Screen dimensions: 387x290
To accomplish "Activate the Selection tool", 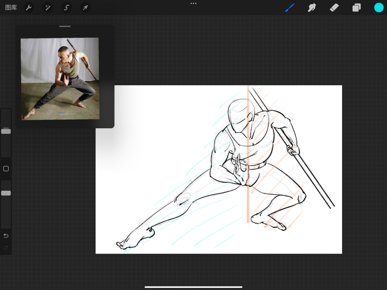I will pos(66,7).
